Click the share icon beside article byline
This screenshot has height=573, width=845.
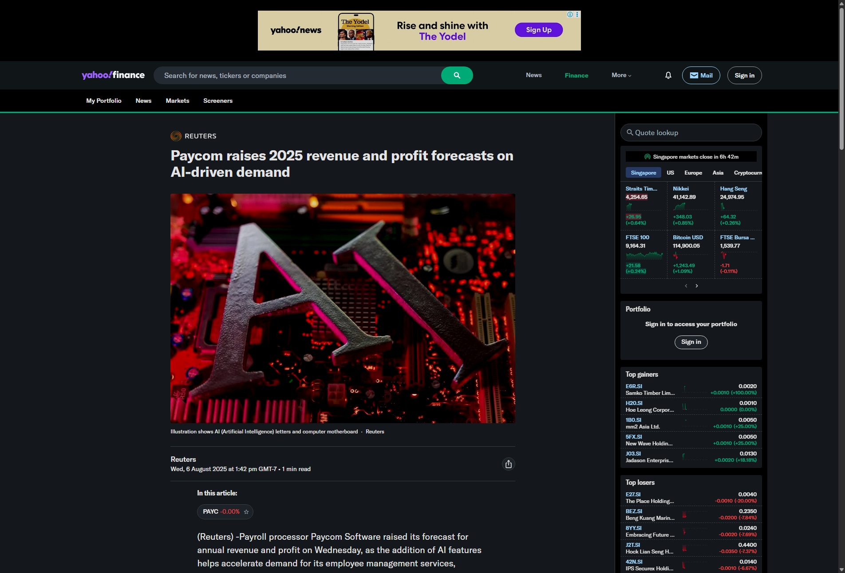pyautogui.click(x=509, y=464)
